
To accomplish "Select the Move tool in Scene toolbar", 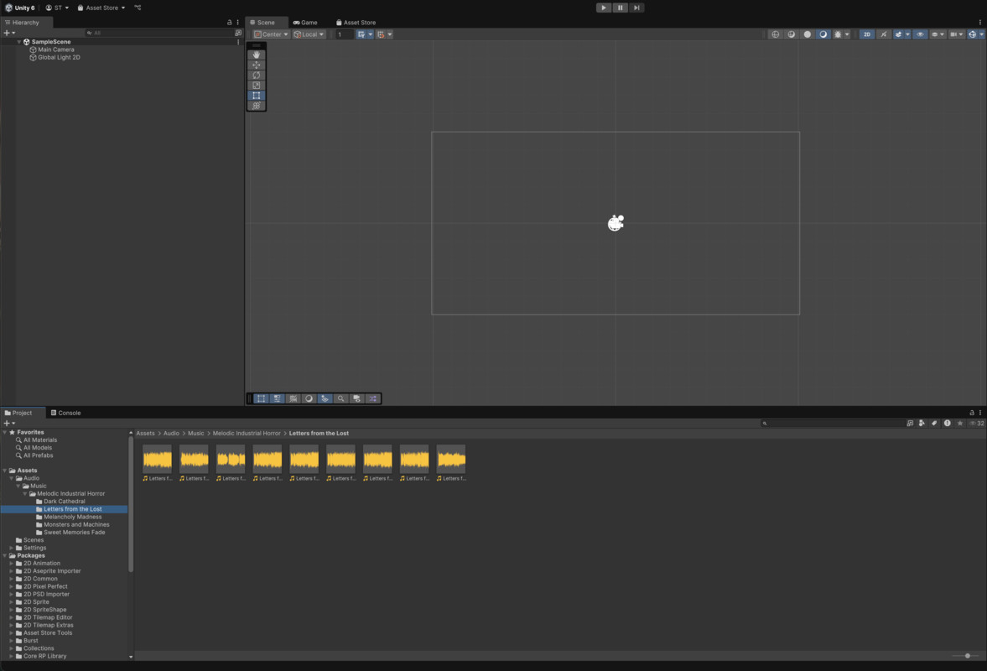I will tap(257, 65).
